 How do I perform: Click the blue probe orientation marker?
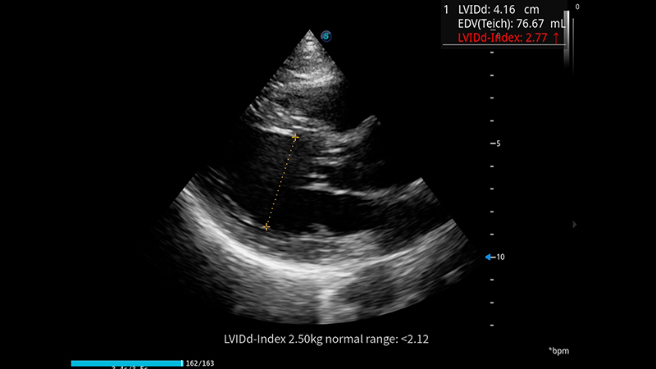point(326,35)
